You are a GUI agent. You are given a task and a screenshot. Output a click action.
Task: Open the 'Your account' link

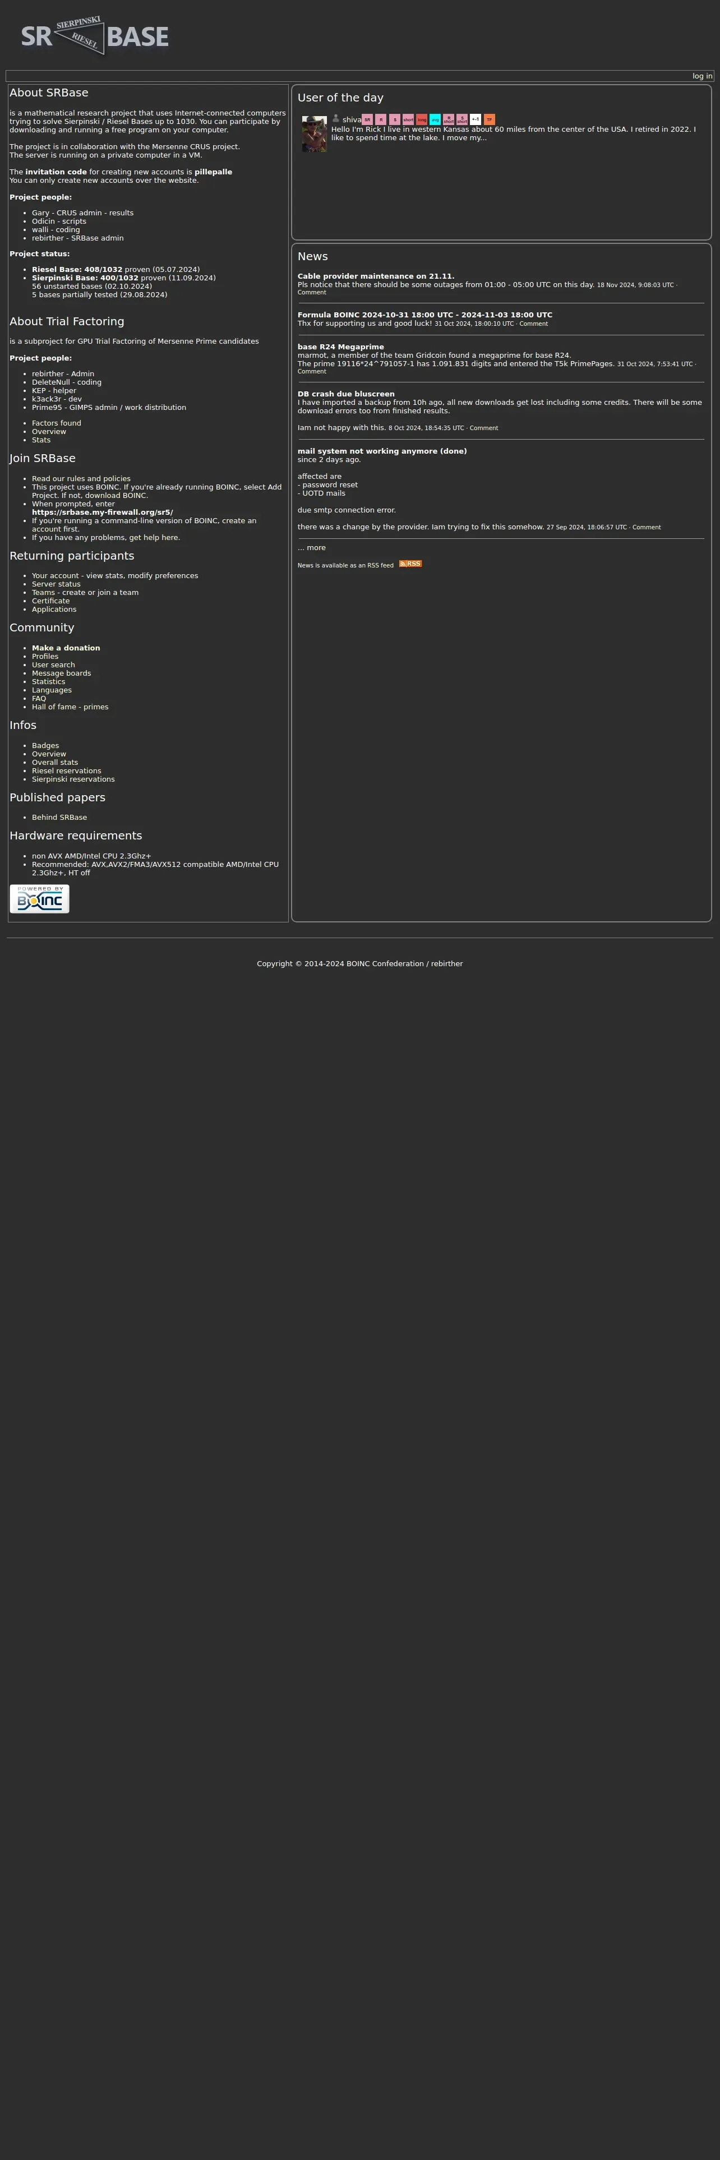pyautogui.click(x=56, y=576)
